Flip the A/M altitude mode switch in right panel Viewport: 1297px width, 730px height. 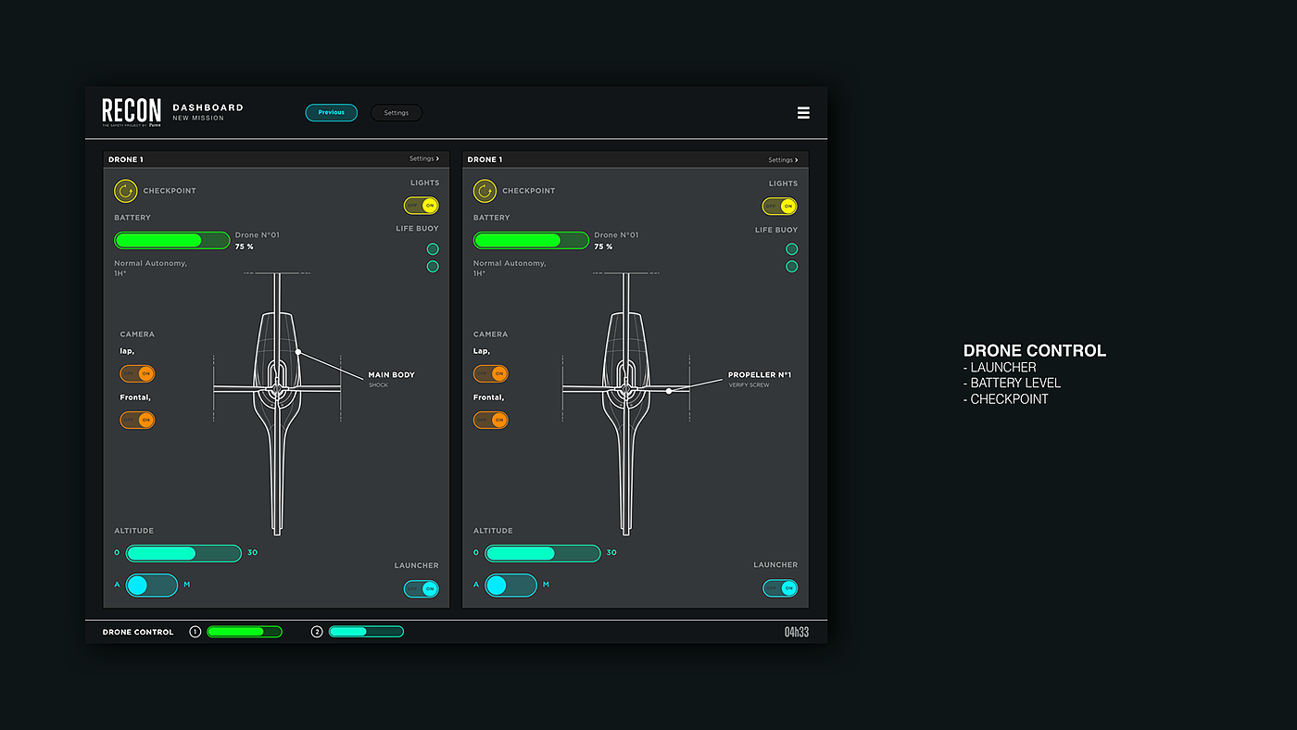pos(510,585)
